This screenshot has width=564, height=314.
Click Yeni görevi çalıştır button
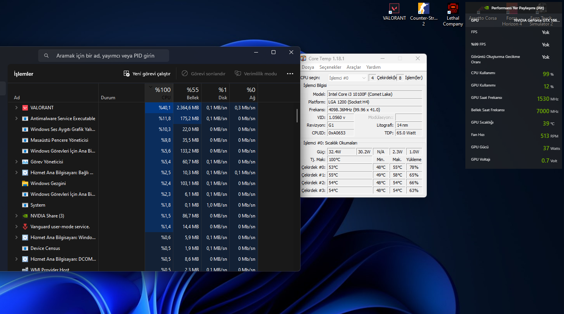(x=147, y=74)
